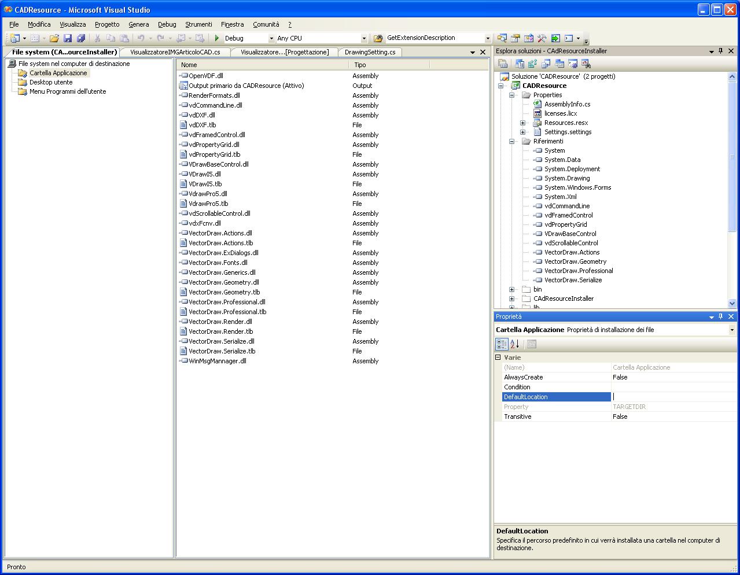Collapse the Riferimenti references node
This screenshot has height=575, width=740.
[x=512, y=141]
